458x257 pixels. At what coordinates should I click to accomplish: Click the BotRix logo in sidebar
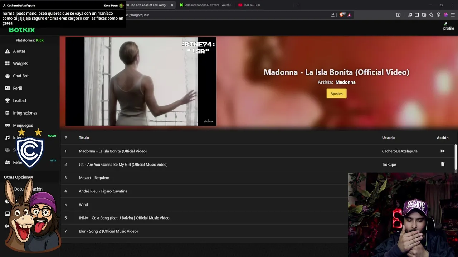(22, 30)
